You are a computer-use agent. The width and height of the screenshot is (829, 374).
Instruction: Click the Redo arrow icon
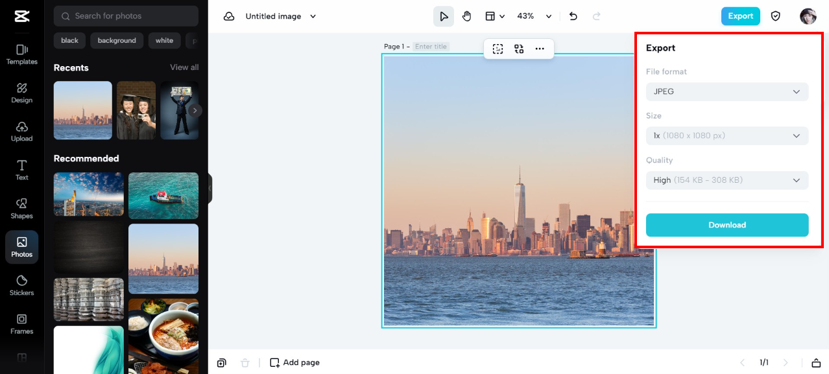point(596,16)
